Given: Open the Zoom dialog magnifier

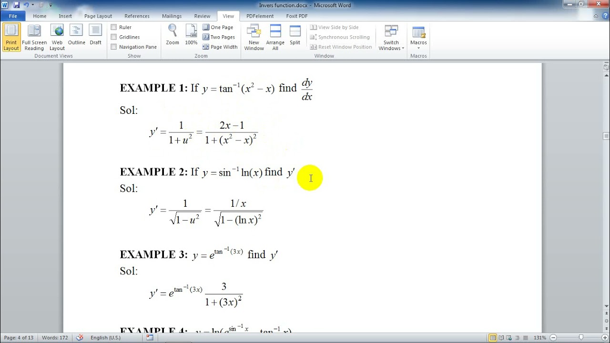Looking at the screenshot, I should 173,35.
